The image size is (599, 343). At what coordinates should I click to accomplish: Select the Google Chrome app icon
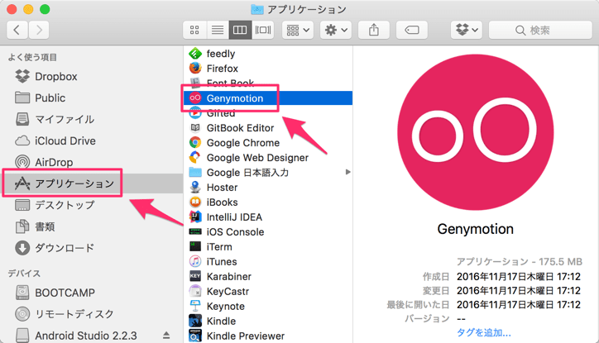point(195,143)
